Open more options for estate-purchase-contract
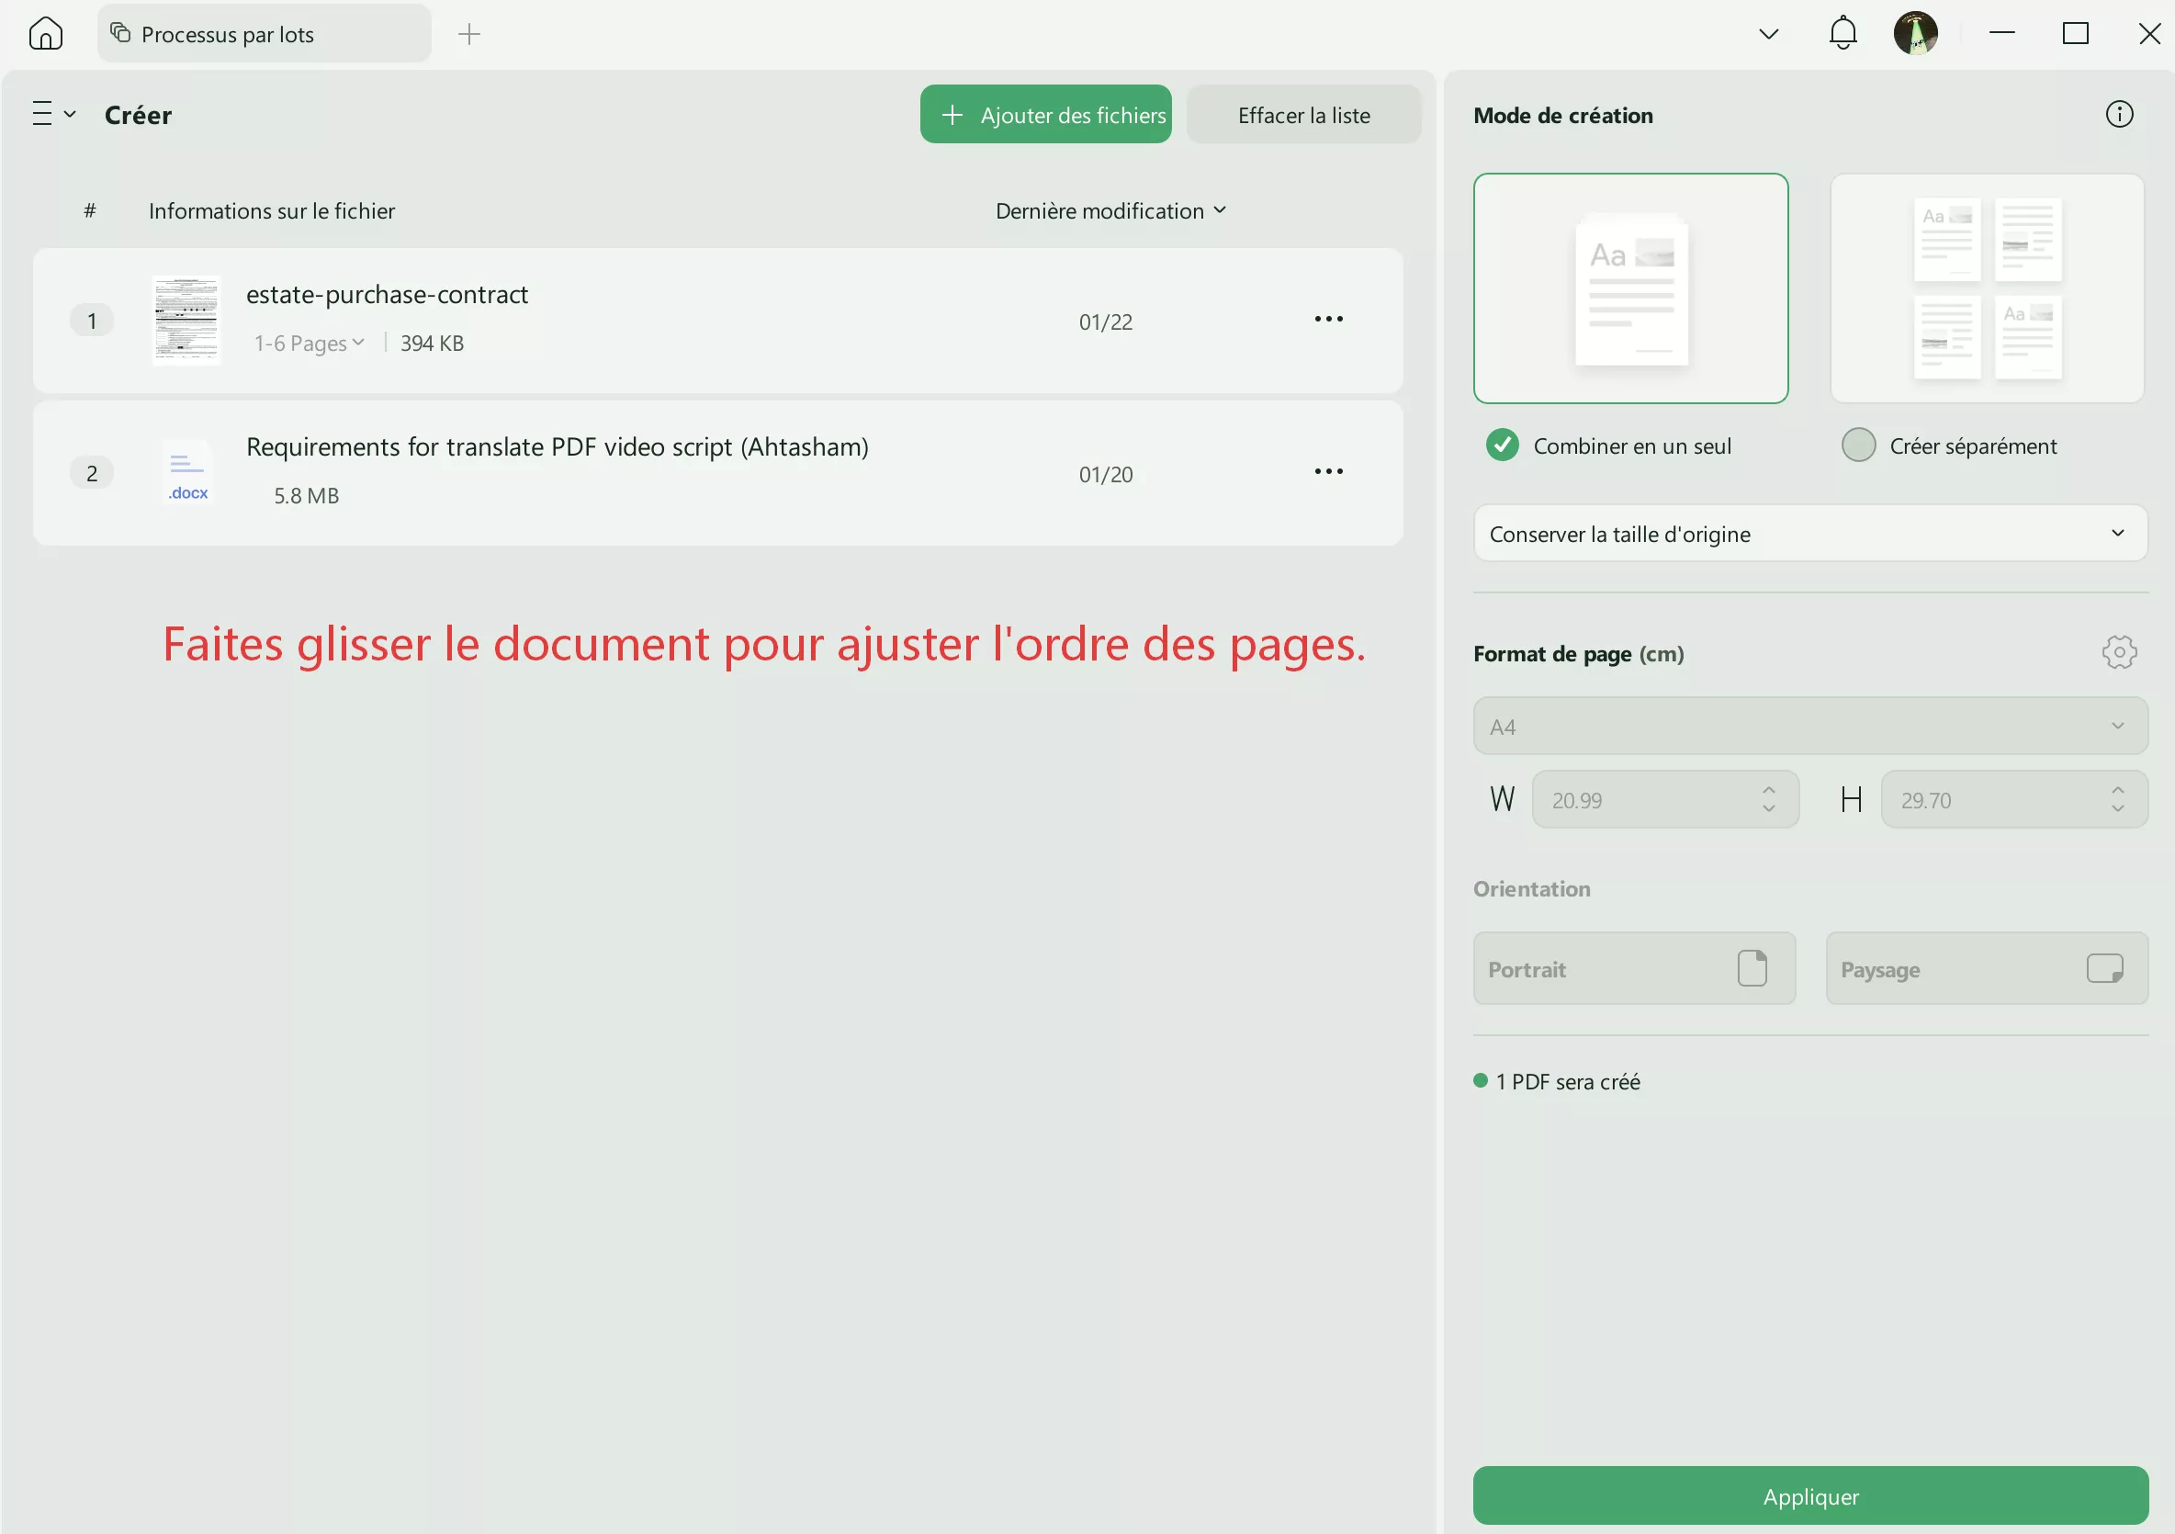The image size is (2175, 1534). 1327,320
